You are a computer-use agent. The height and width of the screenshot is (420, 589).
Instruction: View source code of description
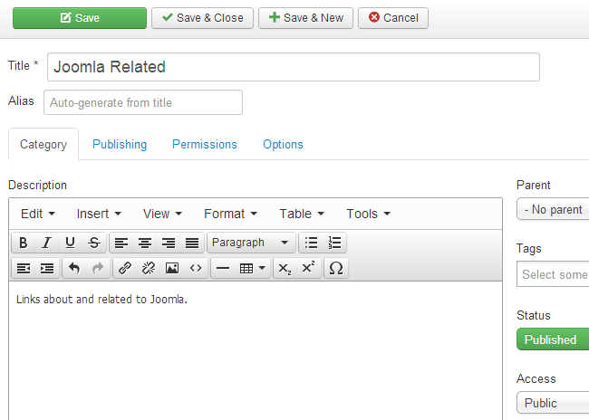(196, 268)
